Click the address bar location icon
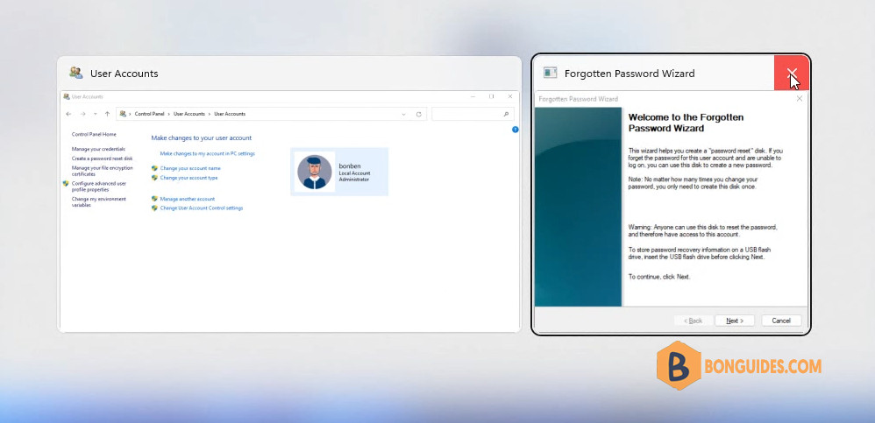 click(123, 114)
